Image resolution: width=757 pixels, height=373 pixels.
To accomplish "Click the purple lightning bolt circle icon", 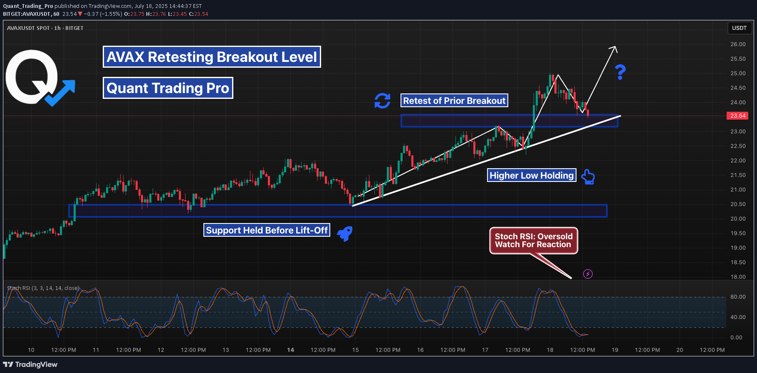I will [588, 274].
